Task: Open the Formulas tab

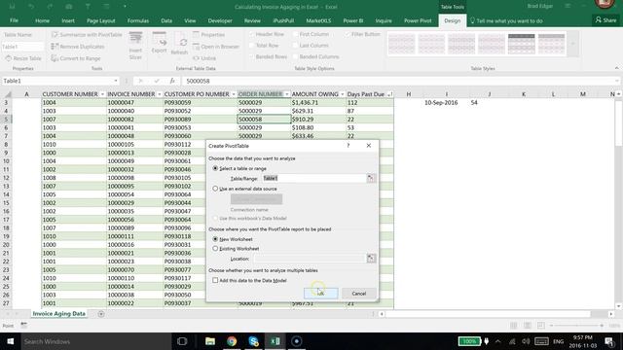Action: coord(138,20)
